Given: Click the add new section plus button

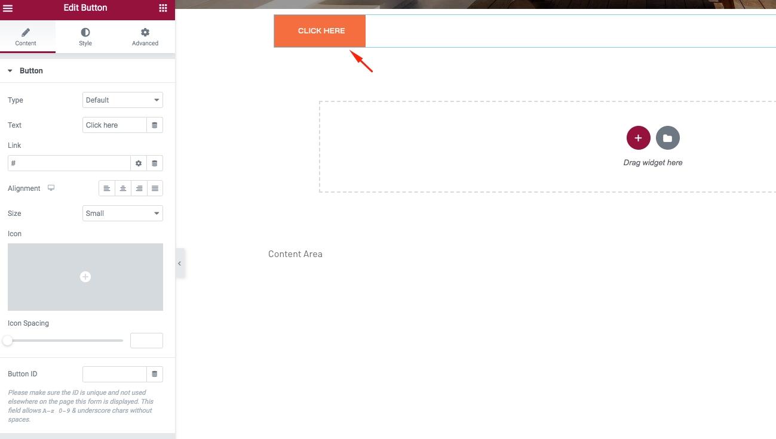Looking at the screenshot, I should pos(638,138).
